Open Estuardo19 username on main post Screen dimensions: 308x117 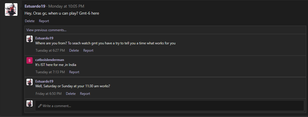35,6
